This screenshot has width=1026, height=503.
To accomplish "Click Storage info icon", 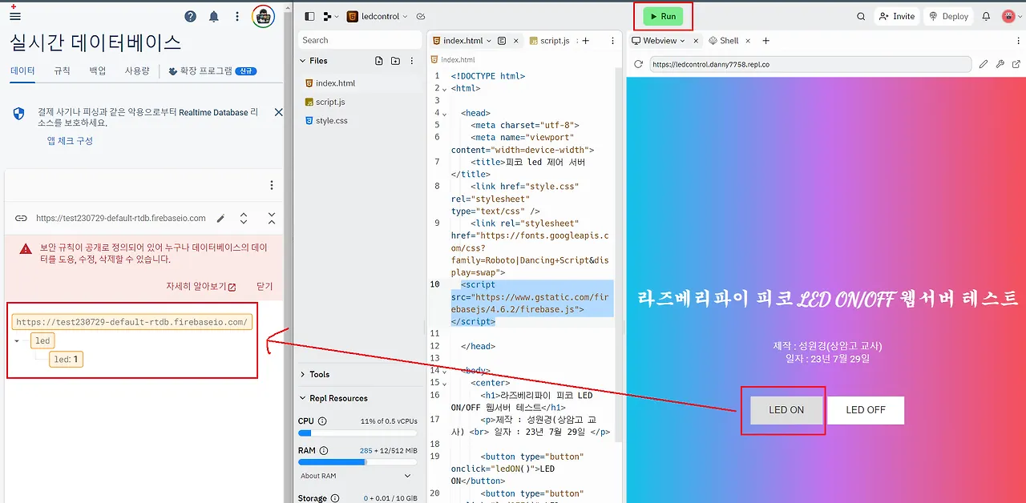I will (x=335, y=498).
